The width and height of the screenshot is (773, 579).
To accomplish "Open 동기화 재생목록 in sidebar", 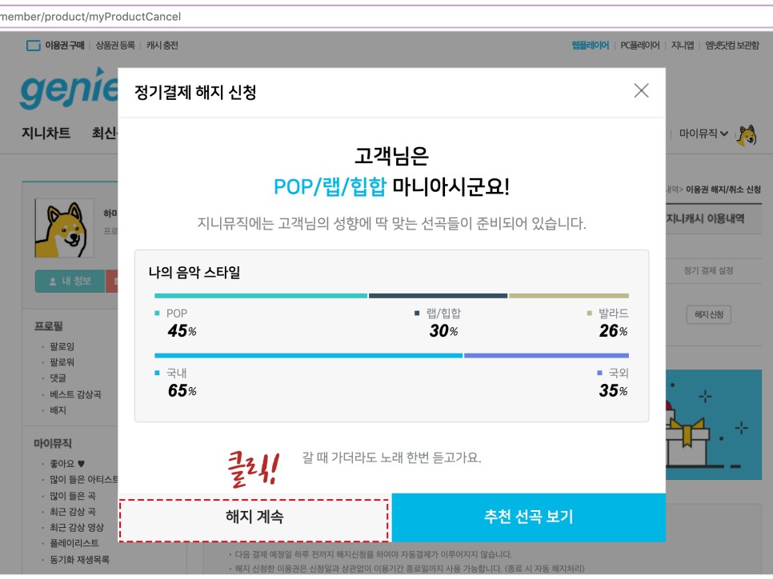I will pos(79,560).
